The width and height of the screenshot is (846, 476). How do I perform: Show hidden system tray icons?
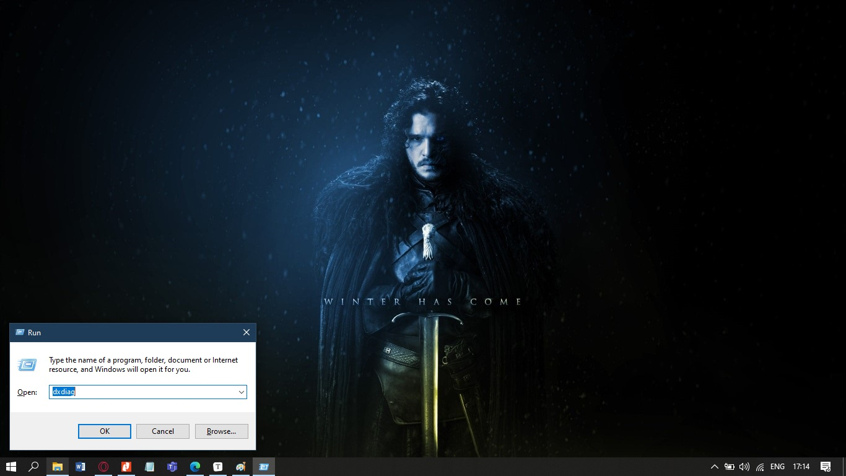point(715,467)
